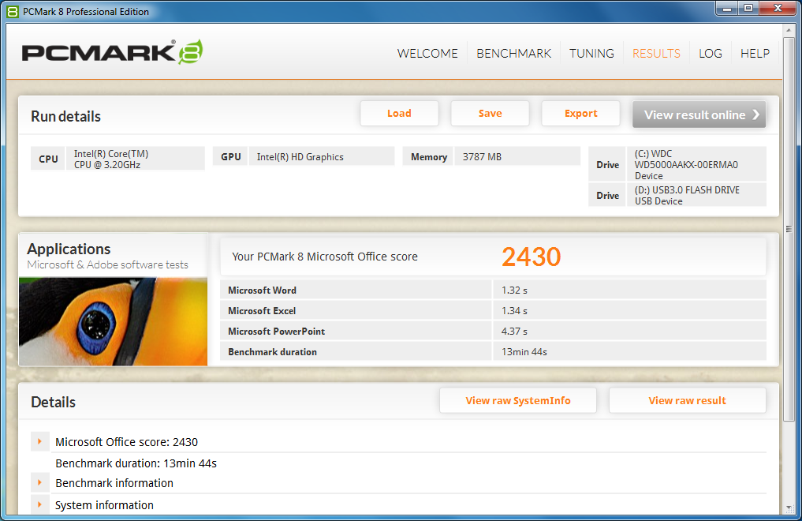The width and height of the screenshot is (802, 521).
Task: Switch to the BENCHMARK tab
Action: 513,53
